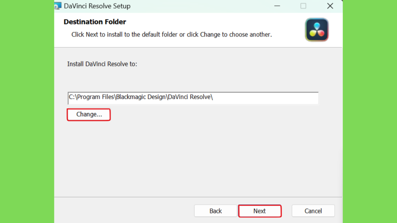Click empty footer area left of Back button
This screenshot has height=223, width=397.
pos(124,211)
